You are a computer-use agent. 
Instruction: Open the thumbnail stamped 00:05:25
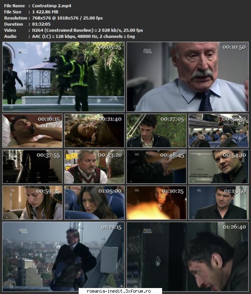(x=63, y=77)
